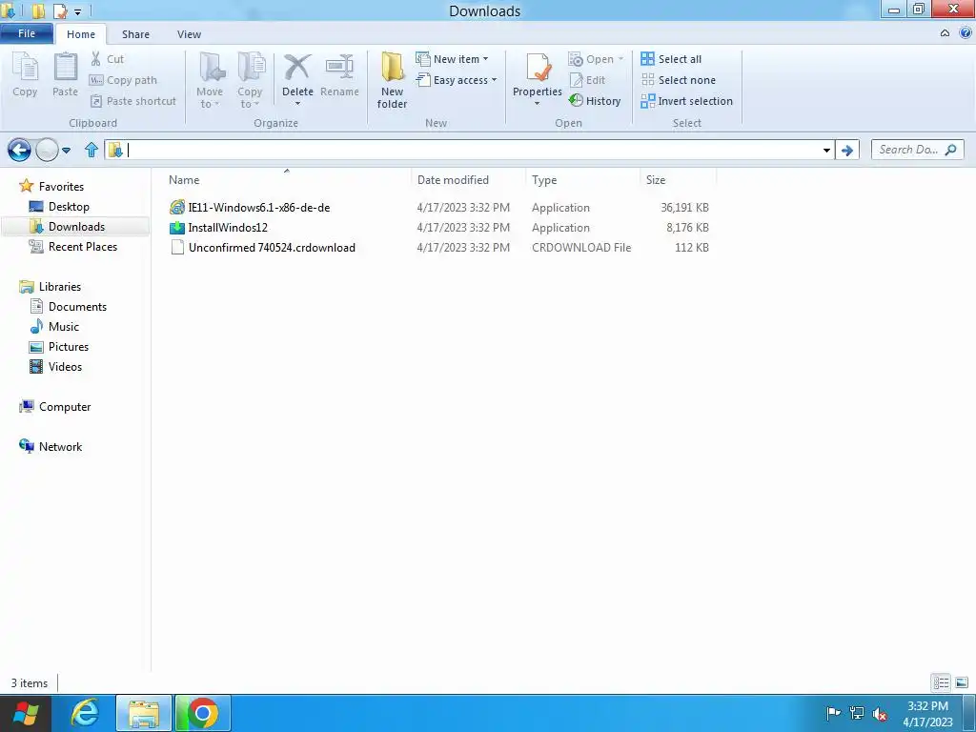Click the network icon in system tray
Viewport: 976px width, 732px height.
pos(857,713)
